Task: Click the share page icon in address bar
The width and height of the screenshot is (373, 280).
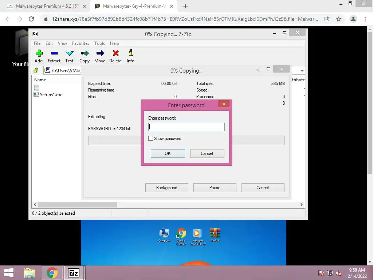Action: pyautogui.click(x=327, y=19)
